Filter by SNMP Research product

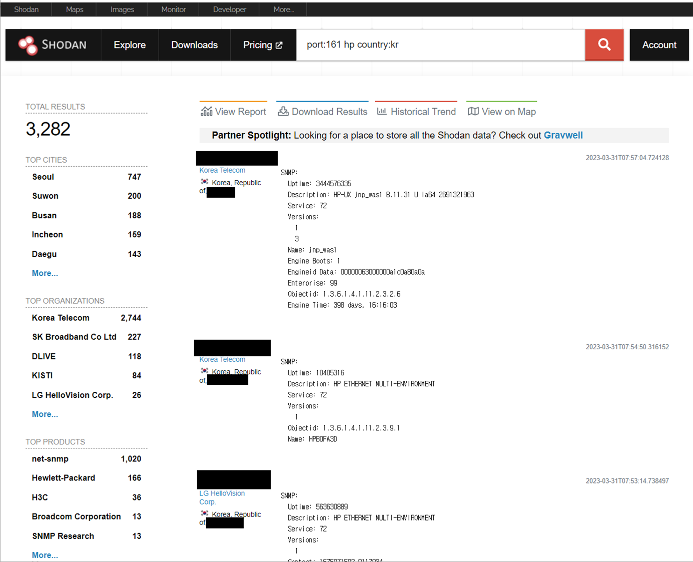87,536
